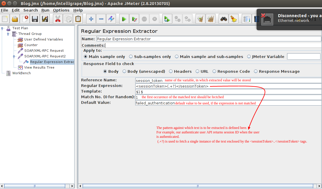
Task: Click the broom Reset Search icon
Action: 234,19
